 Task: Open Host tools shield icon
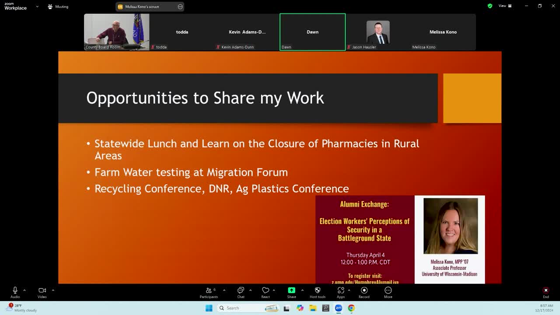coord(318,292)
